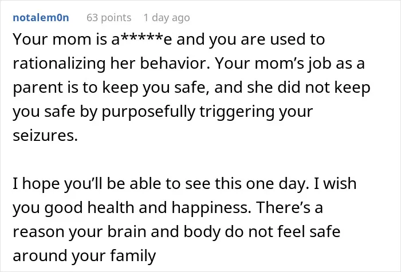Viewport: 401px width, 272px height.
Task: Click the censored word "a*****e"
Action: click(x=141, y=40)
